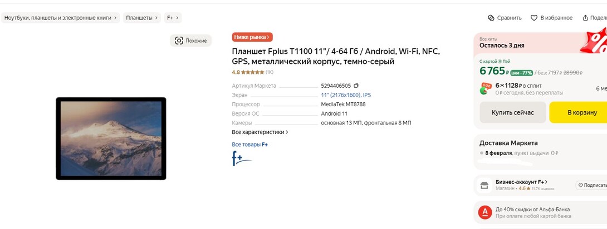This screenshot has width=607, height=229.
Task: Open the F+ brand logo
Action: 242,158
